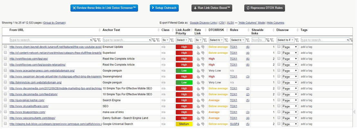Tick the Disavow checkbox for the acecashexpress row
The image size is (357, 133).
pos(279,71)
